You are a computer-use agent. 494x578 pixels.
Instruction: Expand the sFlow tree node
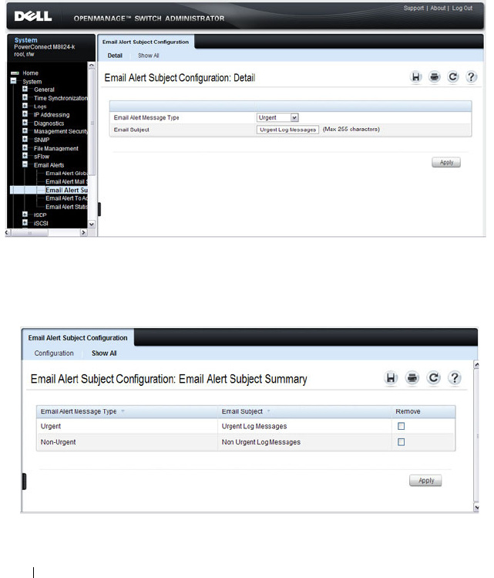tap(25, 156)
